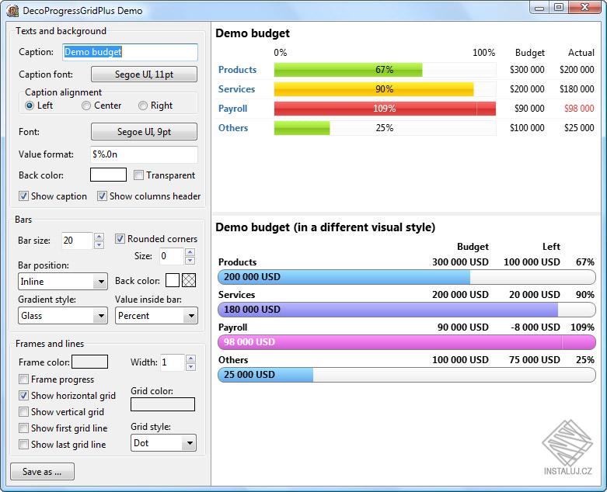Click the hatched transparent bar back color icon
Viewport: 607px width, 492px height.
point(189,280)
